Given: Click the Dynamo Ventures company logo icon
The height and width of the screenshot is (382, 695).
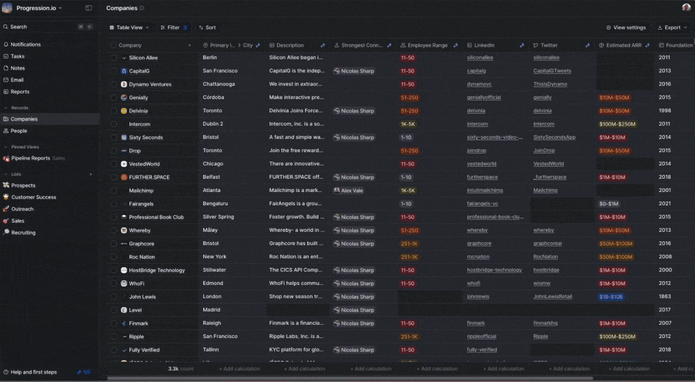Looking at the screenshot, I should (x=124, y=84).
